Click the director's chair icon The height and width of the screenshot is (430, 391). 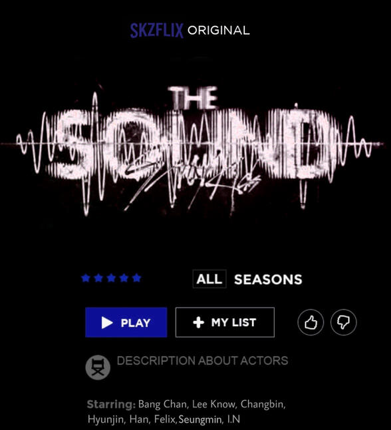coord(98,367)
